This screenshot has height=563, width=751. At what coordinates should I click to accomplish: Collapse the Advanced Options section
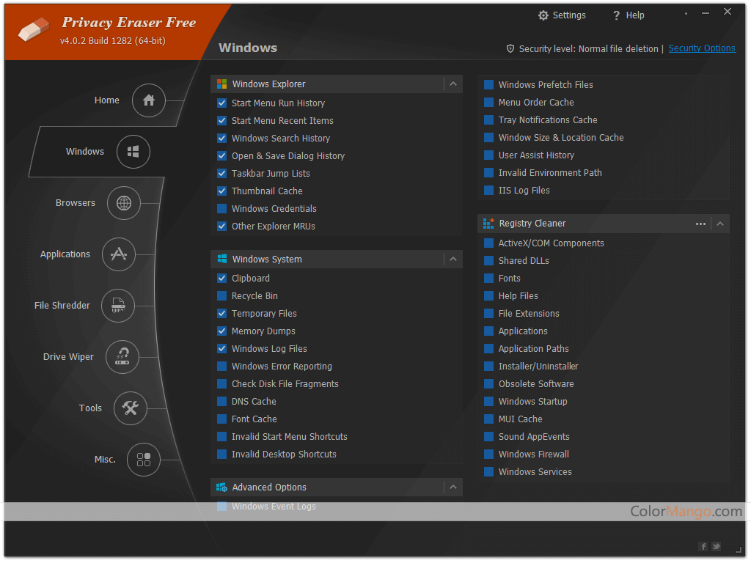[453, 487]
